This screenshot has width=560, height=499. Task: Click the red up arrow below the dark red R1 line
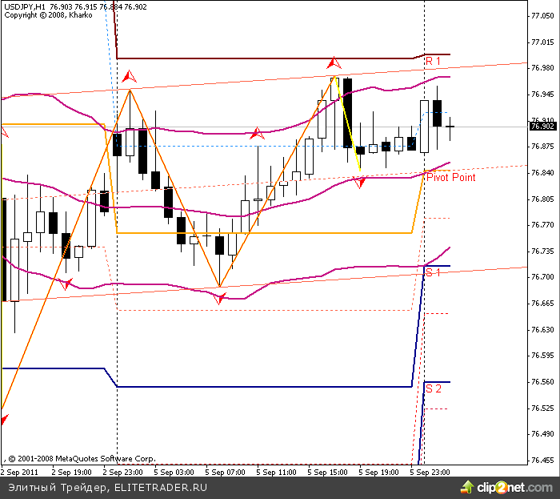click(x=334, y=62)
